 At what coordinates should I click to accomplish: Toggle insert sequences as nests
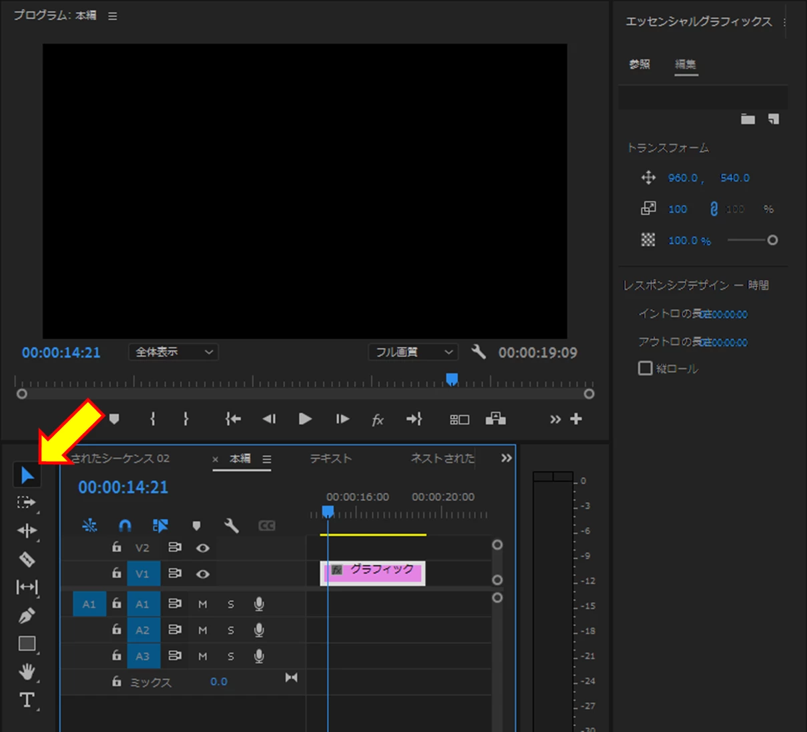[x=89, y=526]
